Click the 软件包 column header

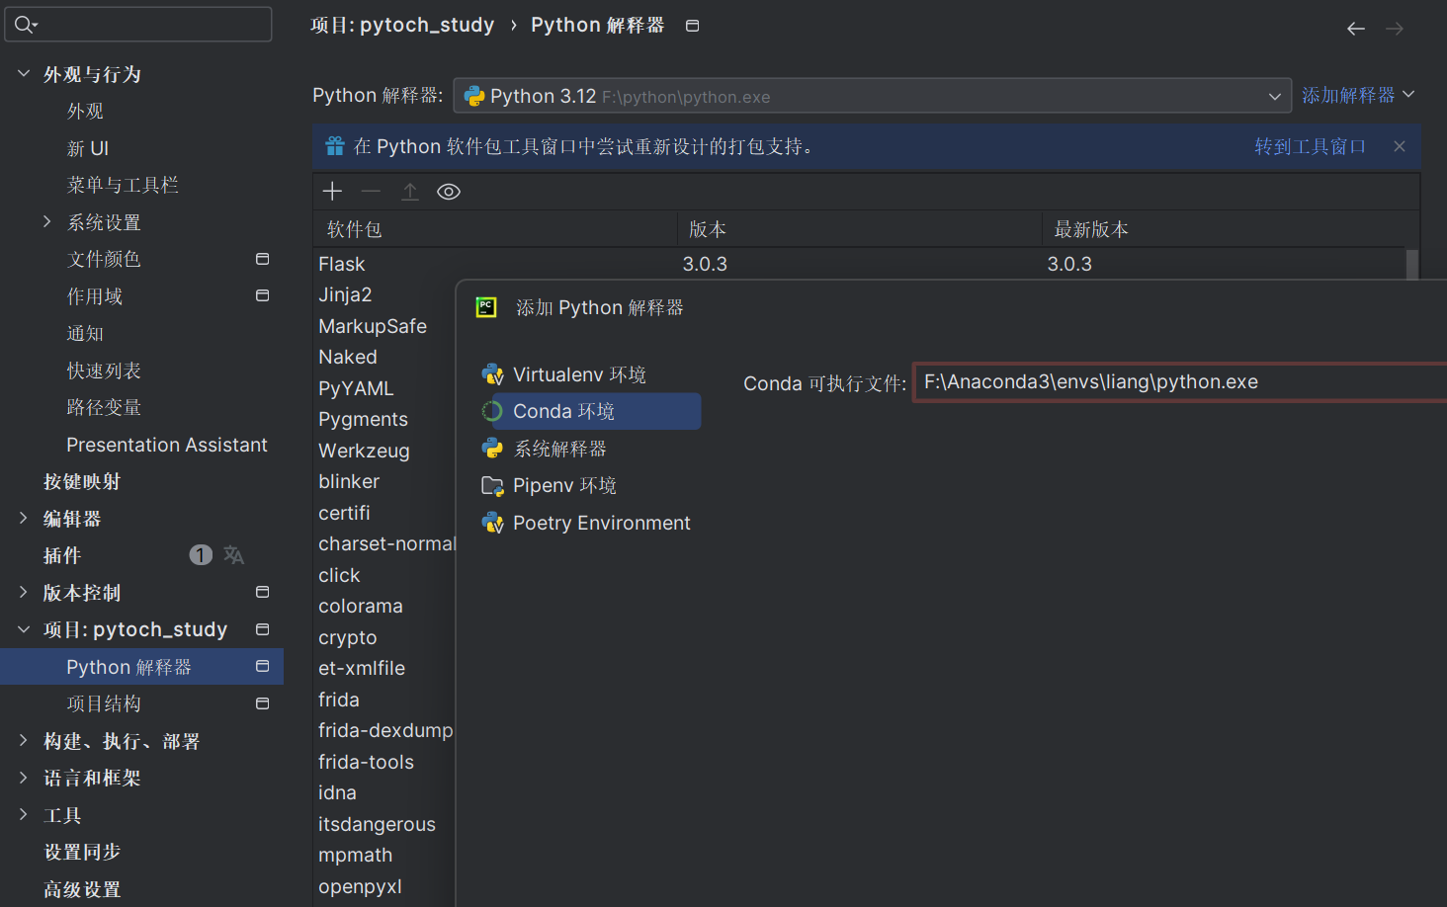click(495, 229)
